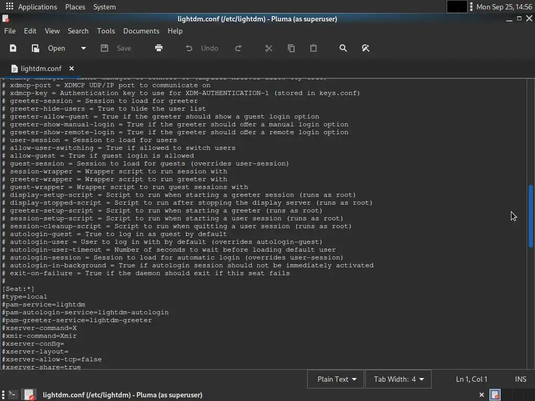Open the Search menu
The height and width of the screenshot is (401, 535).
[x=78, y=31]
